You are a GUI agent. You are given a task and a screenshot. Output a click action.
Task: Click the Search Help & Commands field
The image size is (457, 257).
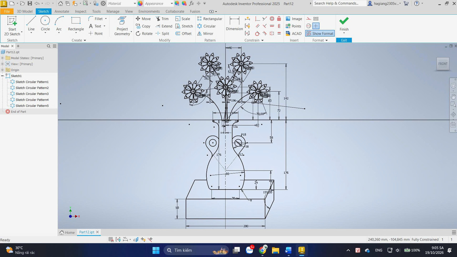coord(339,4)
